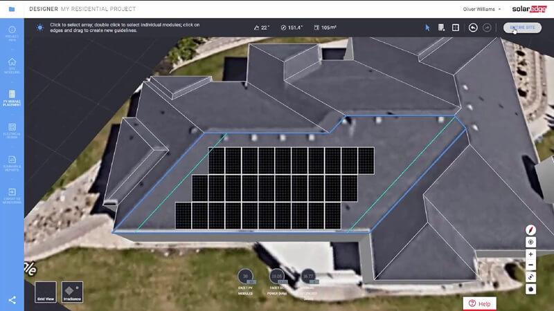The width and height of the screenshot is (554, 311).
Task: Select PV Module Placement in sidebar
Action: tap(12, 97)
